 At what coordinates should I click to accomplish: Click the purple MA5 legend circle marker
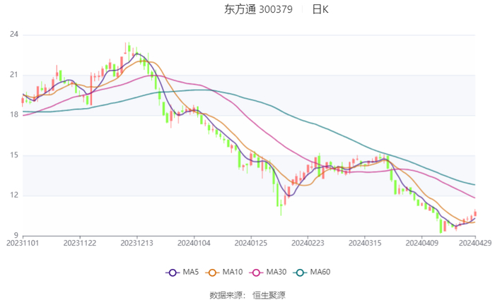pyautogui.click(x=172, y=272)
